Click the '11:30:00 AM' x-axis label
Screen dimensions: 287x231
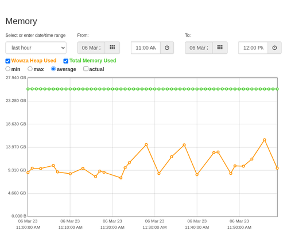click(154, 228)
